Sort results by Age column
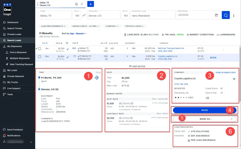Screen dimensions: 241x149 point(45,43)
